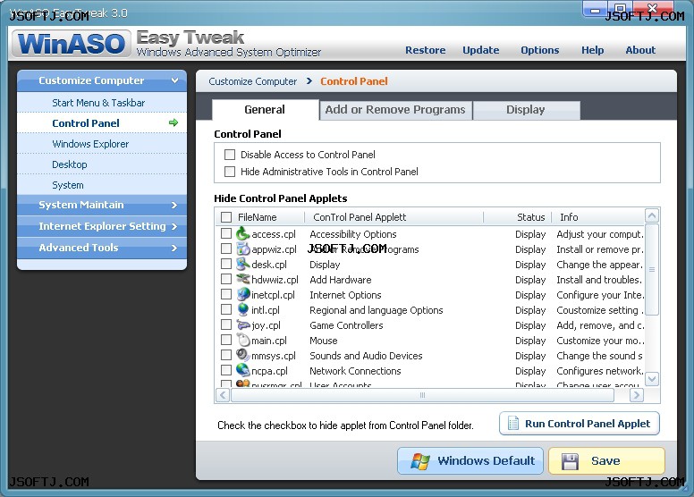This screenshot has width=694, height=497.
Task: Open the Add or Remove Programs tab
Action: [395, 110]
